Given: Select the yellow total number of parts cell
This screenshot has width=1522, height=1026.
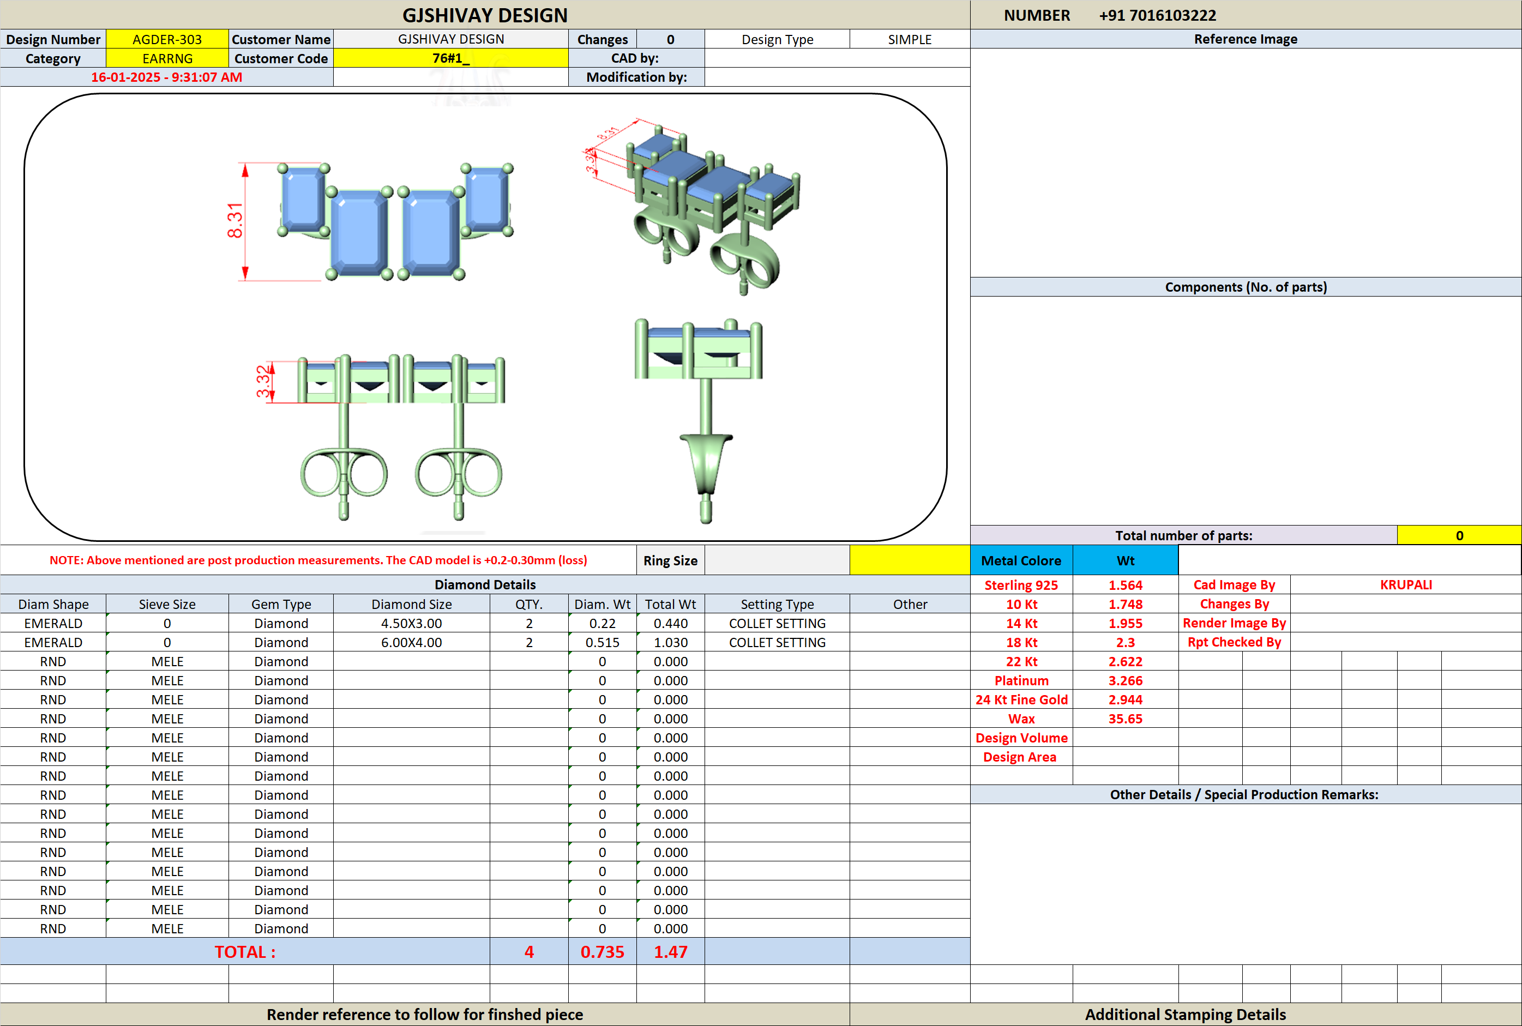Looking at the screenshot, I should (1459, 535).
